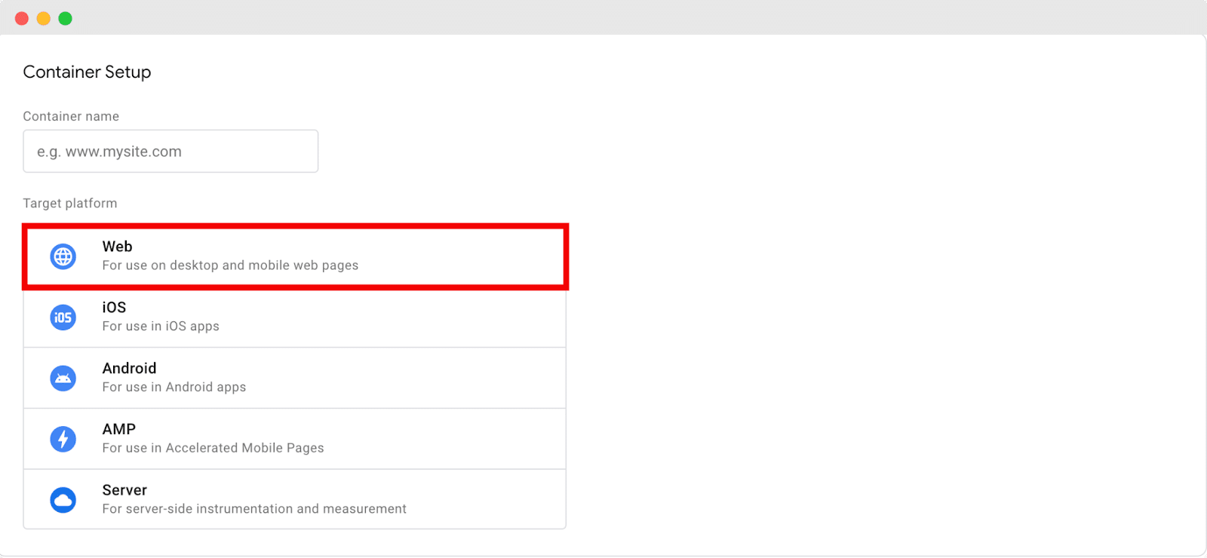Maximize the window with green button
1207x558 pixels.
pyautogui.click(x=66, y=18)
